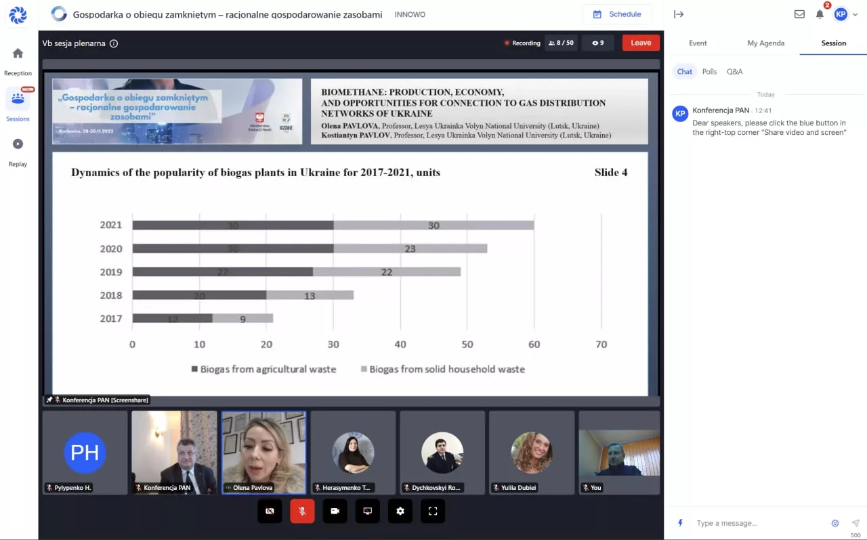Open the Reception home icon

[18, 54]
